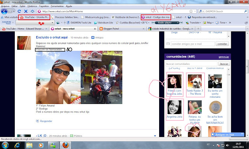This screenshot has height=149, width=249.
Task: Open the search engine selector dropdown
Action: [x=202, y=11]
